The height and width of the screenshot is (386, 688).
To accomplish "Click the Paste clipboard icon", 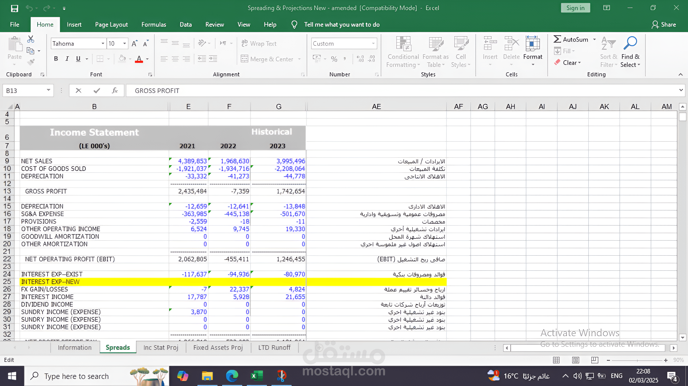I will pyautogui.click(x=15, y=44).
